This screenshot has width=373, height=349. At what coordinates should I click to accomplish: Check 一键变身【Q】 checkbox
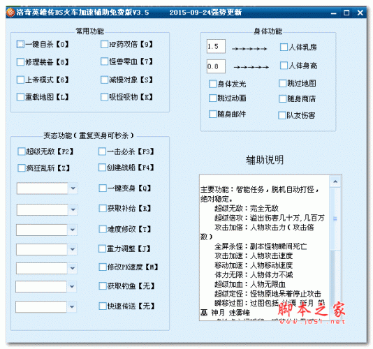103,188
